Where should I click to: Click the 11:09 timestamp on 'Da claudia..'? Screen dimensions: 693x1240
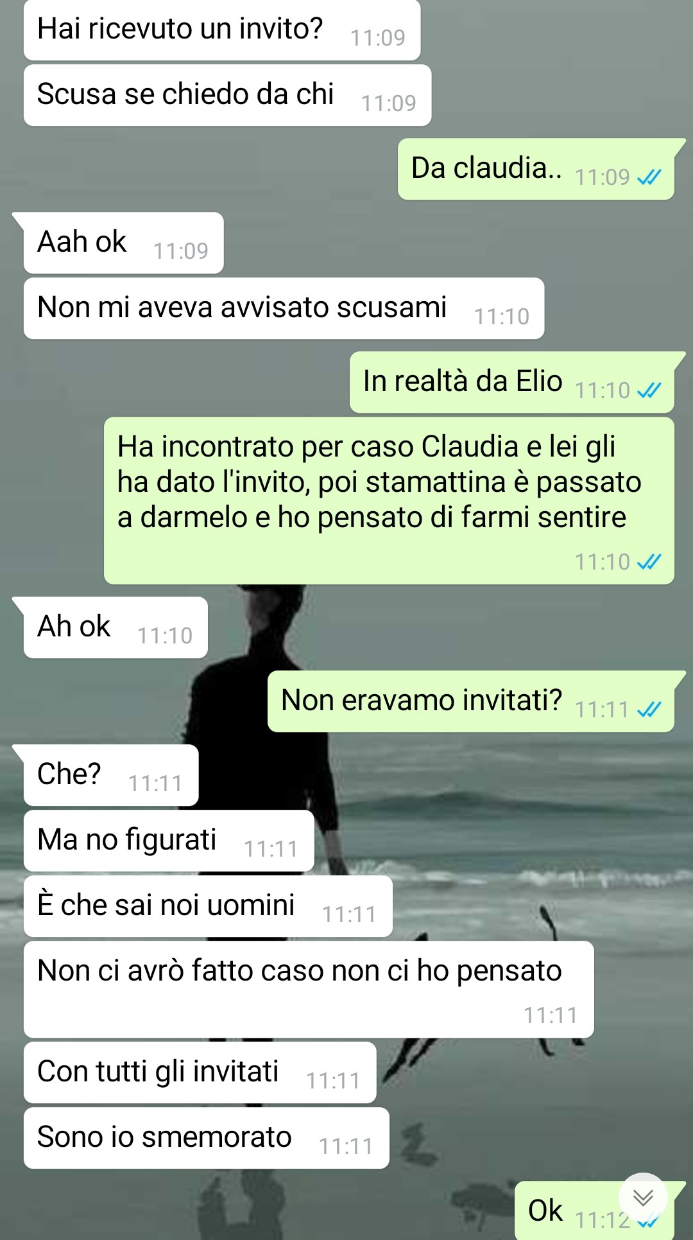(602, 177)
